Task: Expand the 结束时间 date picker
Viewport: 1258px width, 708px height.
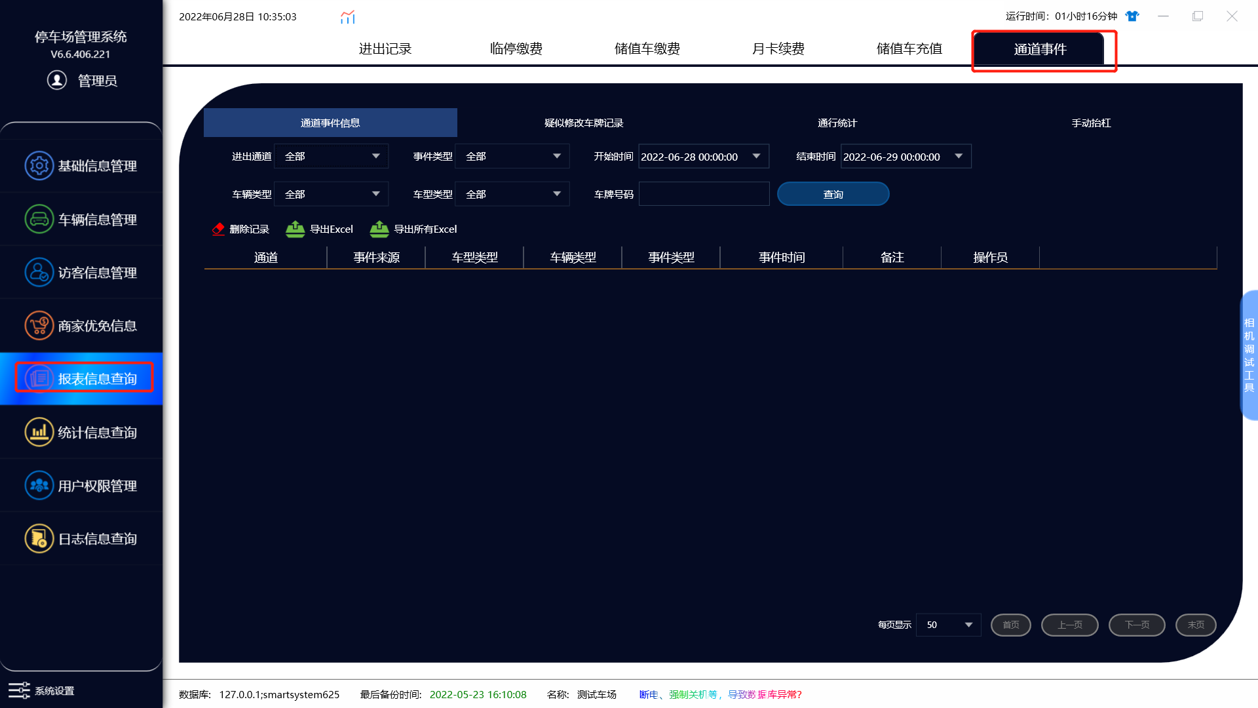Action: [959, 157]
